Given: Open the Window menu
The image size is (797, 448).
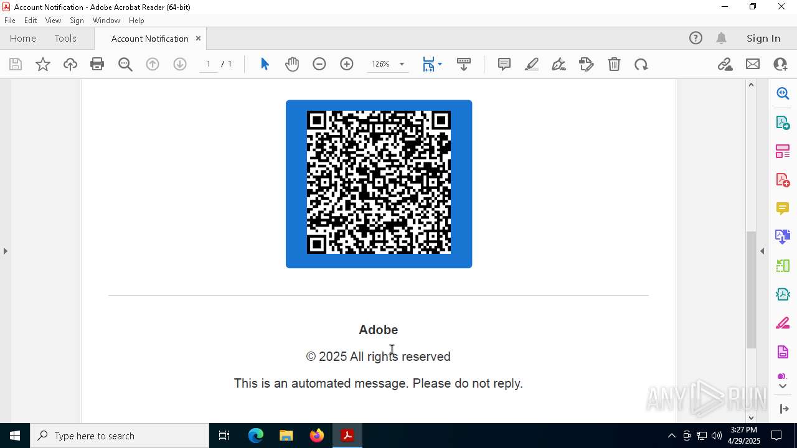Looking at the screenshot, I should click(106, 20).
